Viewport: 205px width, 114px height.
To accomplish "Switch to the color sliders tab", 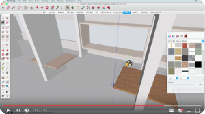I will tap(173, 36).
